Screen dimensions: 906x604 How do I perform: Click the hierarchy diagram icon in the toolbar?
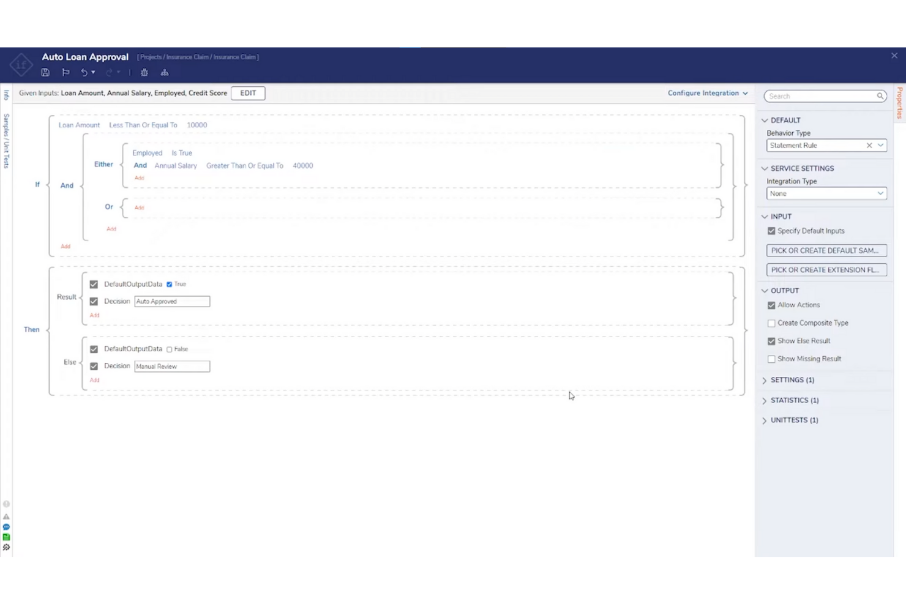[x=165, y=72]
